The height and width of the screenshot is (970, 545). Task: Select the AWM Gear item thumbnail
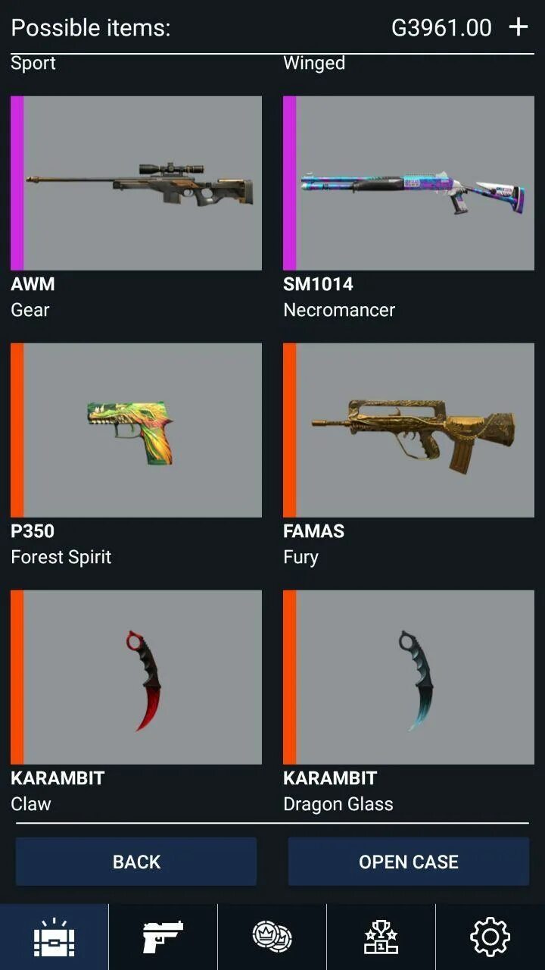click(136, 183)
